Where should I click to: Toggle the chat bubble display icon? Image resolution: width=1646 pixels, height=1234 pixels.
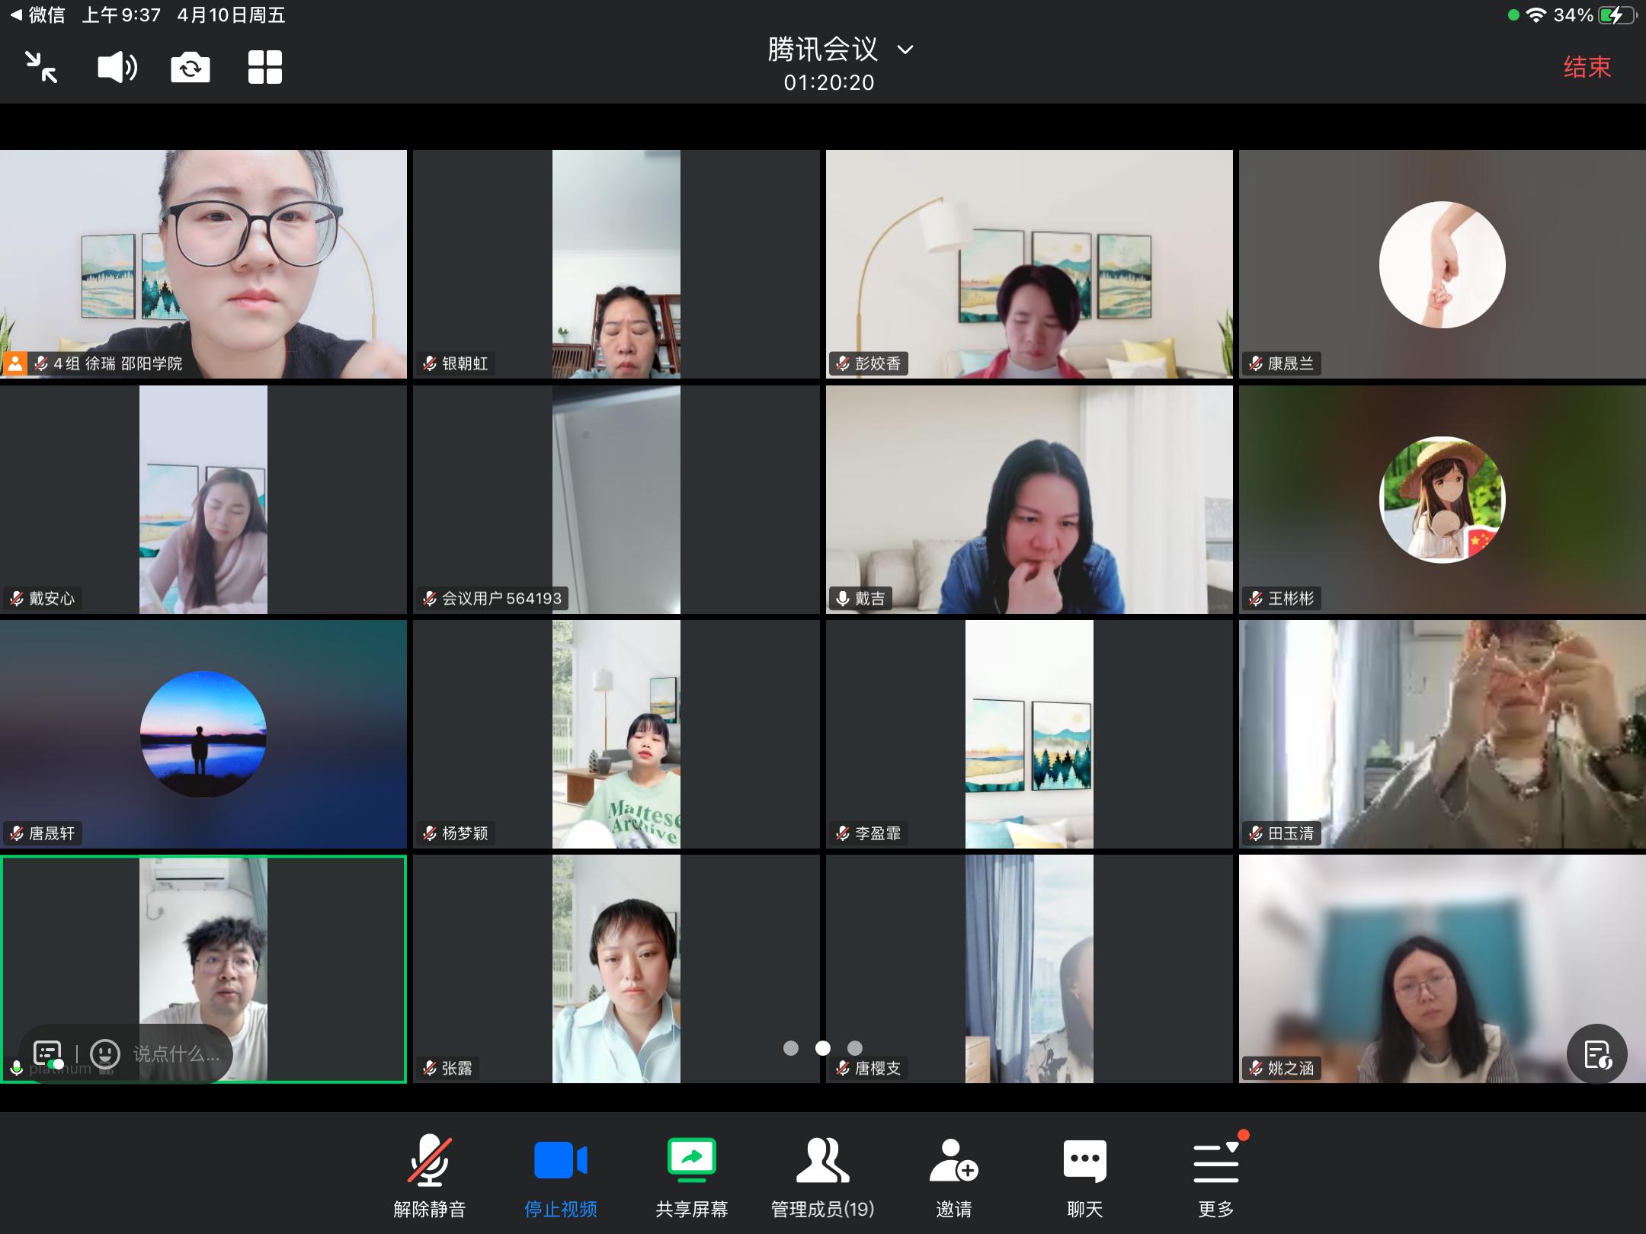click(47, 1054)
